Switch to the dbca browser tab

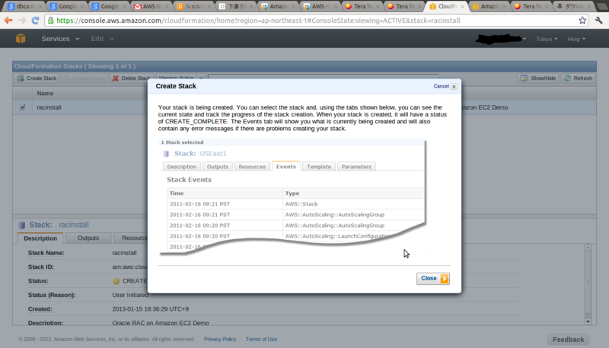[26, 6]
